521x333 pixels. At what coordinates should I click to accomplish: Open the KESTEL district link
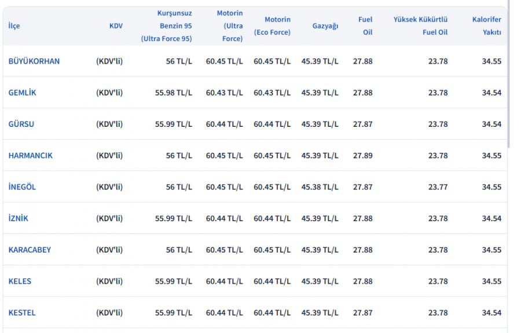click(22, 313)
